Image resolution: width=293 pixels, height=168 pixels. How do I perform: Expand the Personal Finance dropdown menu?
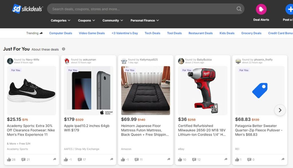pyautogui.click(x=144, y=20)
